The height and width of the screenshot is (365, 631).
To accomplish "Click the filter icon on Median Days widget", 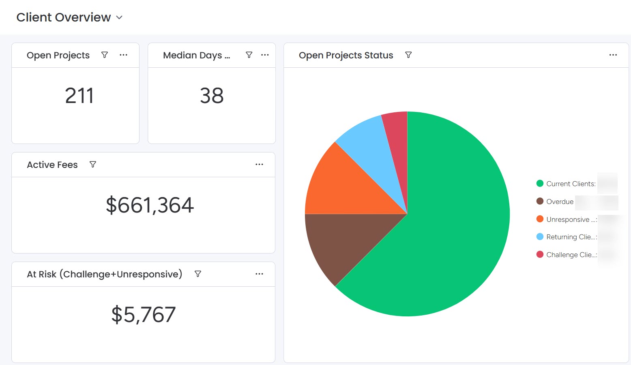I will 249,55.
